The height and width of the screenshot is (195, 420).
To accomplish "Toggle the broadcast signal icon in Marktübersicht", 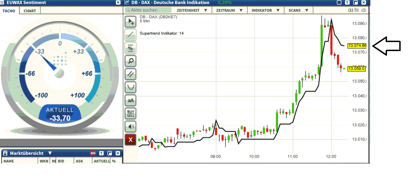I will (93, 153).
